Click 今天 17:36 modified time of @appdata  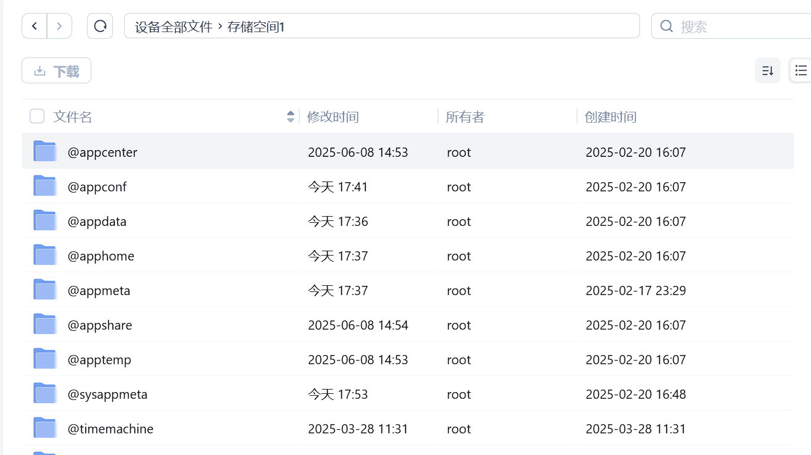coord(338,221)
